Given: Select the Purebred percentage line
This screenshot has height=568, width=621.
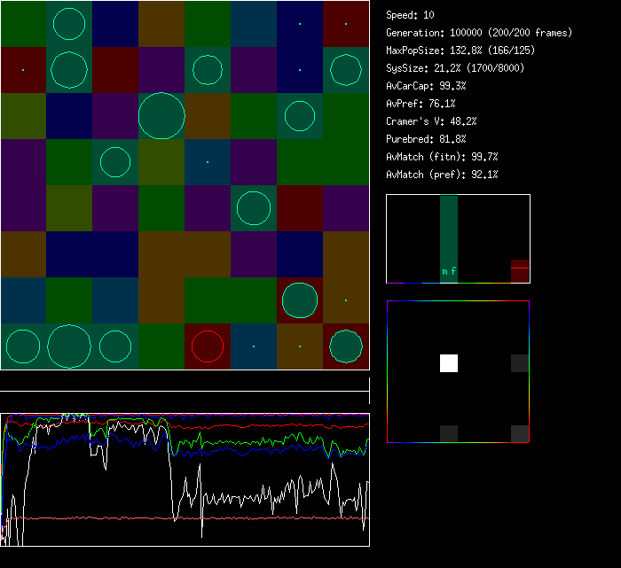Looking at the screenshot, I should 426,139.
